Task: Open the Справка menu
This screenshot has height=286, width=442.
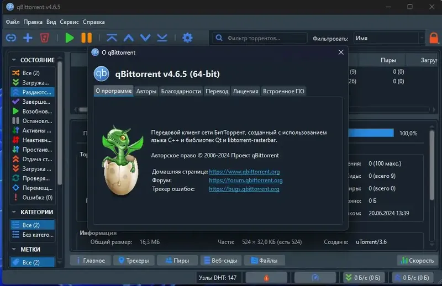Action: point(93,22)
